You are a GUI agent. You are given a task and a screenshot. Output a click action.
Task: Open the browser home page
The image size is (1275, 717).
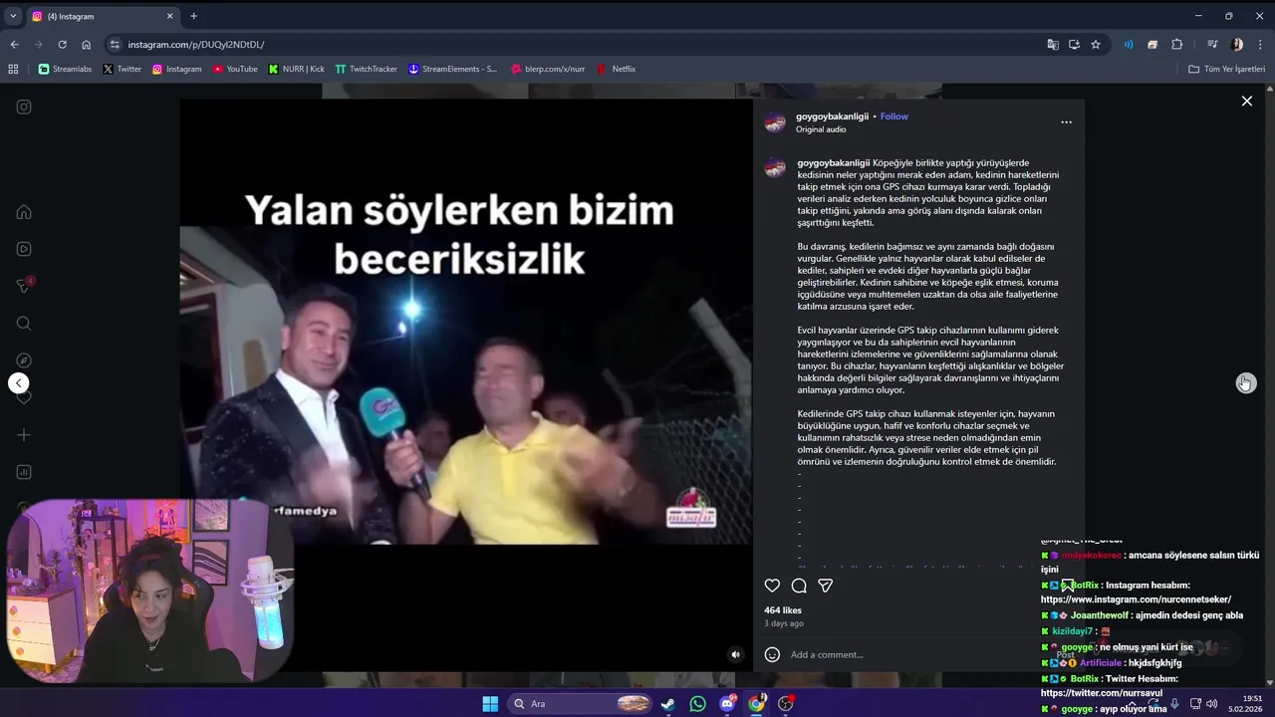click(86, 44)
